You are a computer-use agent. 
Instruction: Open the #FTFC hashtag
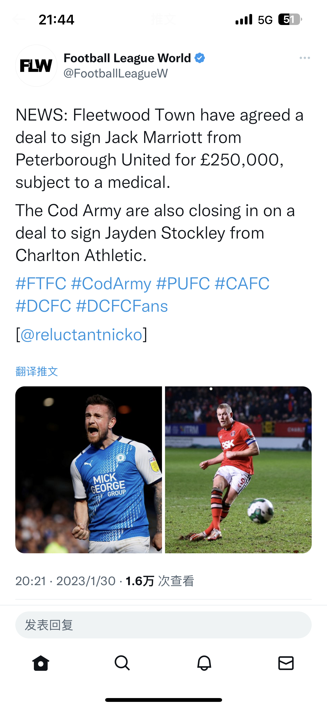(x=41, y=284)
